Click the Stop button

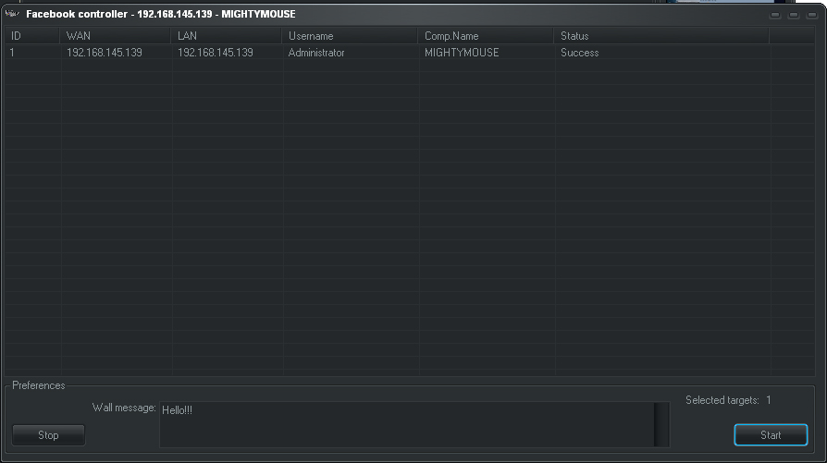[x=48, y=435]
